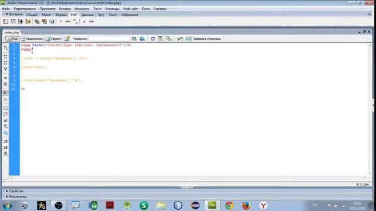Select Избранное insert tab
This screenshot has width=376, height=211.
(129, 15)
